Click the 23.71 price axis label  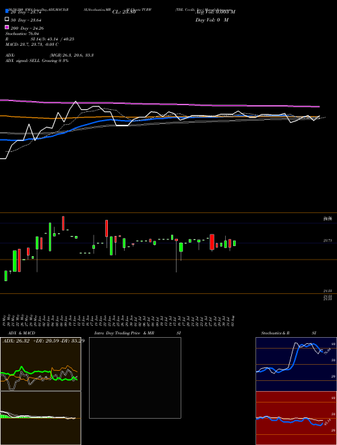(328, 241)
